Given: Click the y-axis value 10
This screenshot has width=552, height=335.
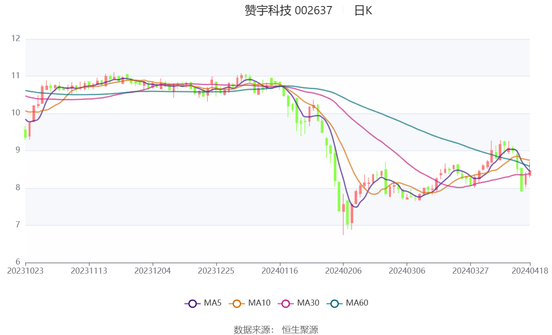Looking at the screenshot, I should click(16, 113).
